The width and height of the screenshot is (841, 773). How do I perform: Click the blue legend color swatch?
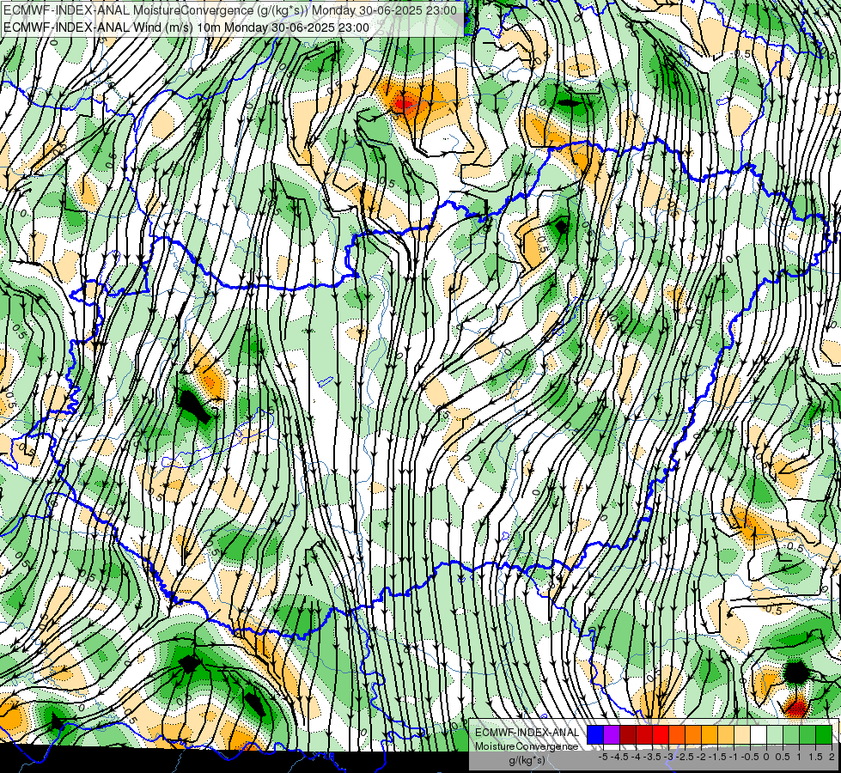595,735
